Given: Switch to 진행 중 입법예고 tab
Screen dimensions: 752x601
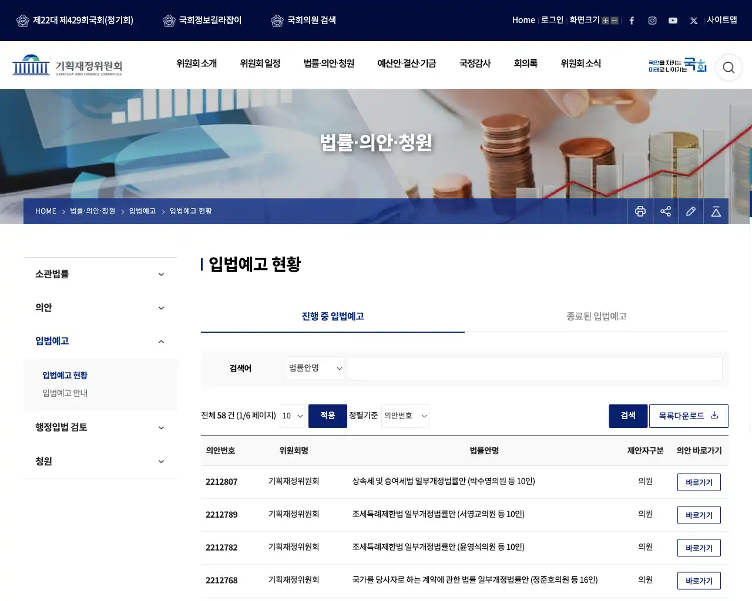Looking at the screenshot, I should [333, 316].
